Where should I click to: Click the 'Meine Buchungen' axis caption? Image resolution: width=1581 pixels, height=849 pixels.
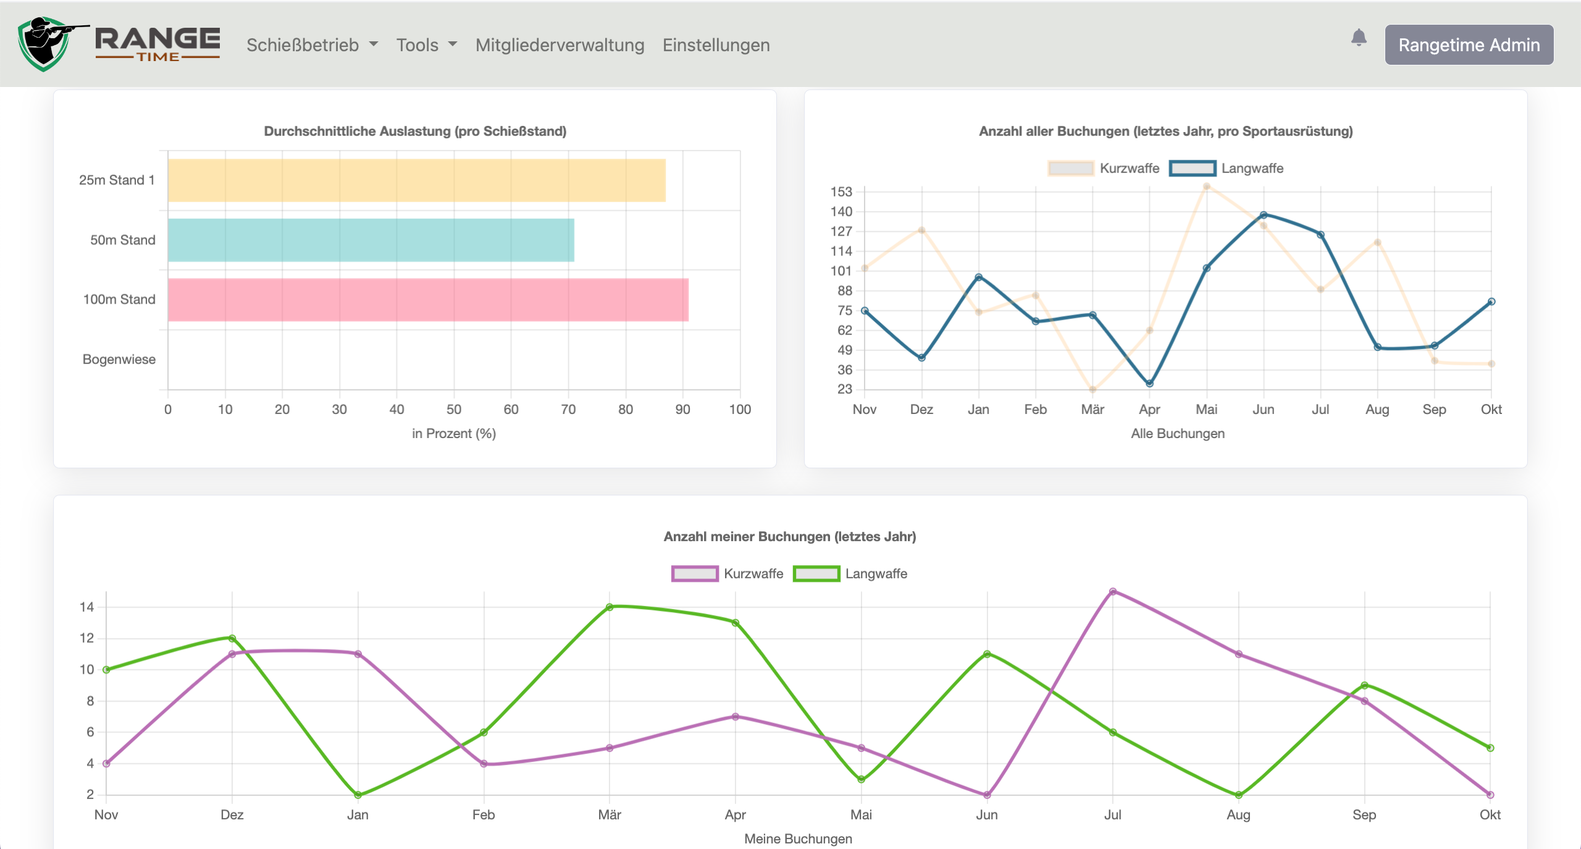[x=798, y=839]
